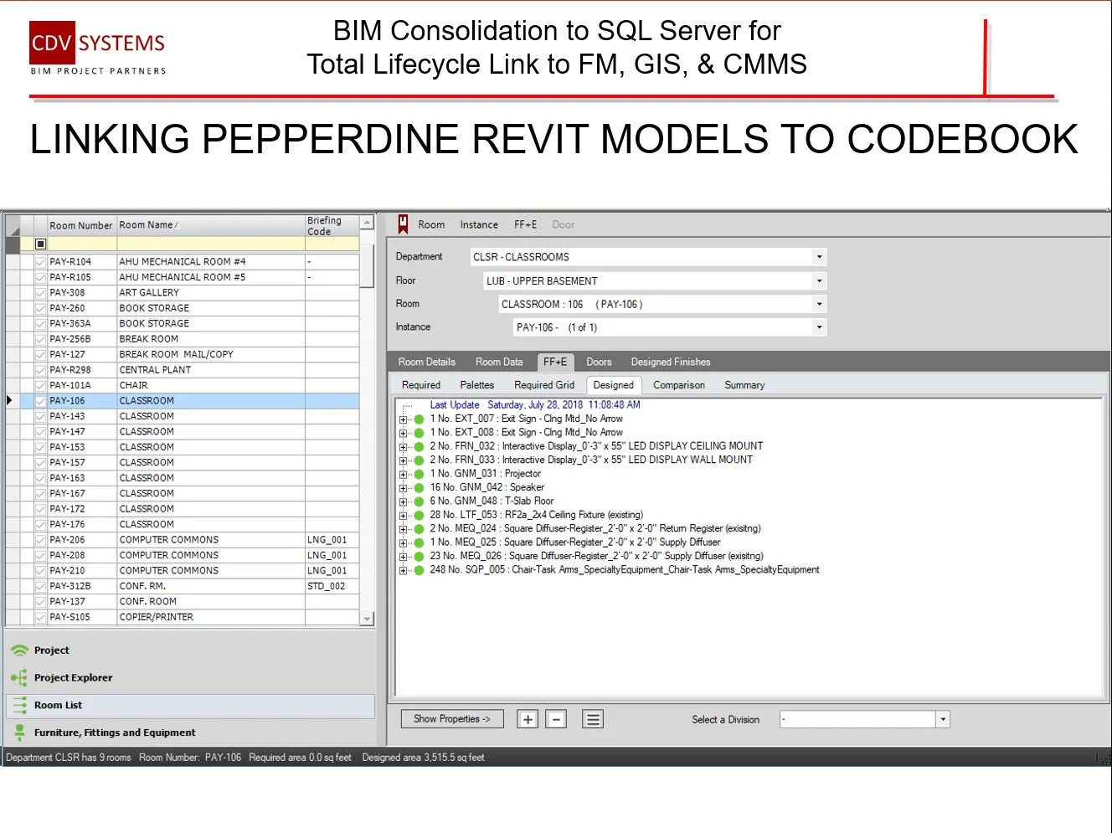Toggle checkbox for PAY-R298 Central Plant
1112x833 pixels.
(x=40, y=370)
